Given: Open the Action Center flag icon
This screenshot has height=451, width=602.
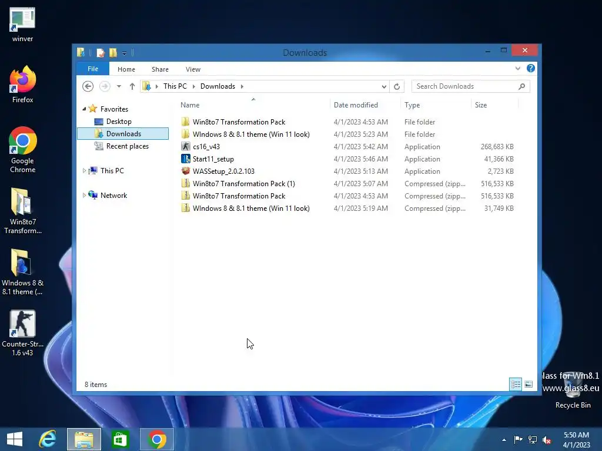Looking at the screenshot, I should click(519, 439).
